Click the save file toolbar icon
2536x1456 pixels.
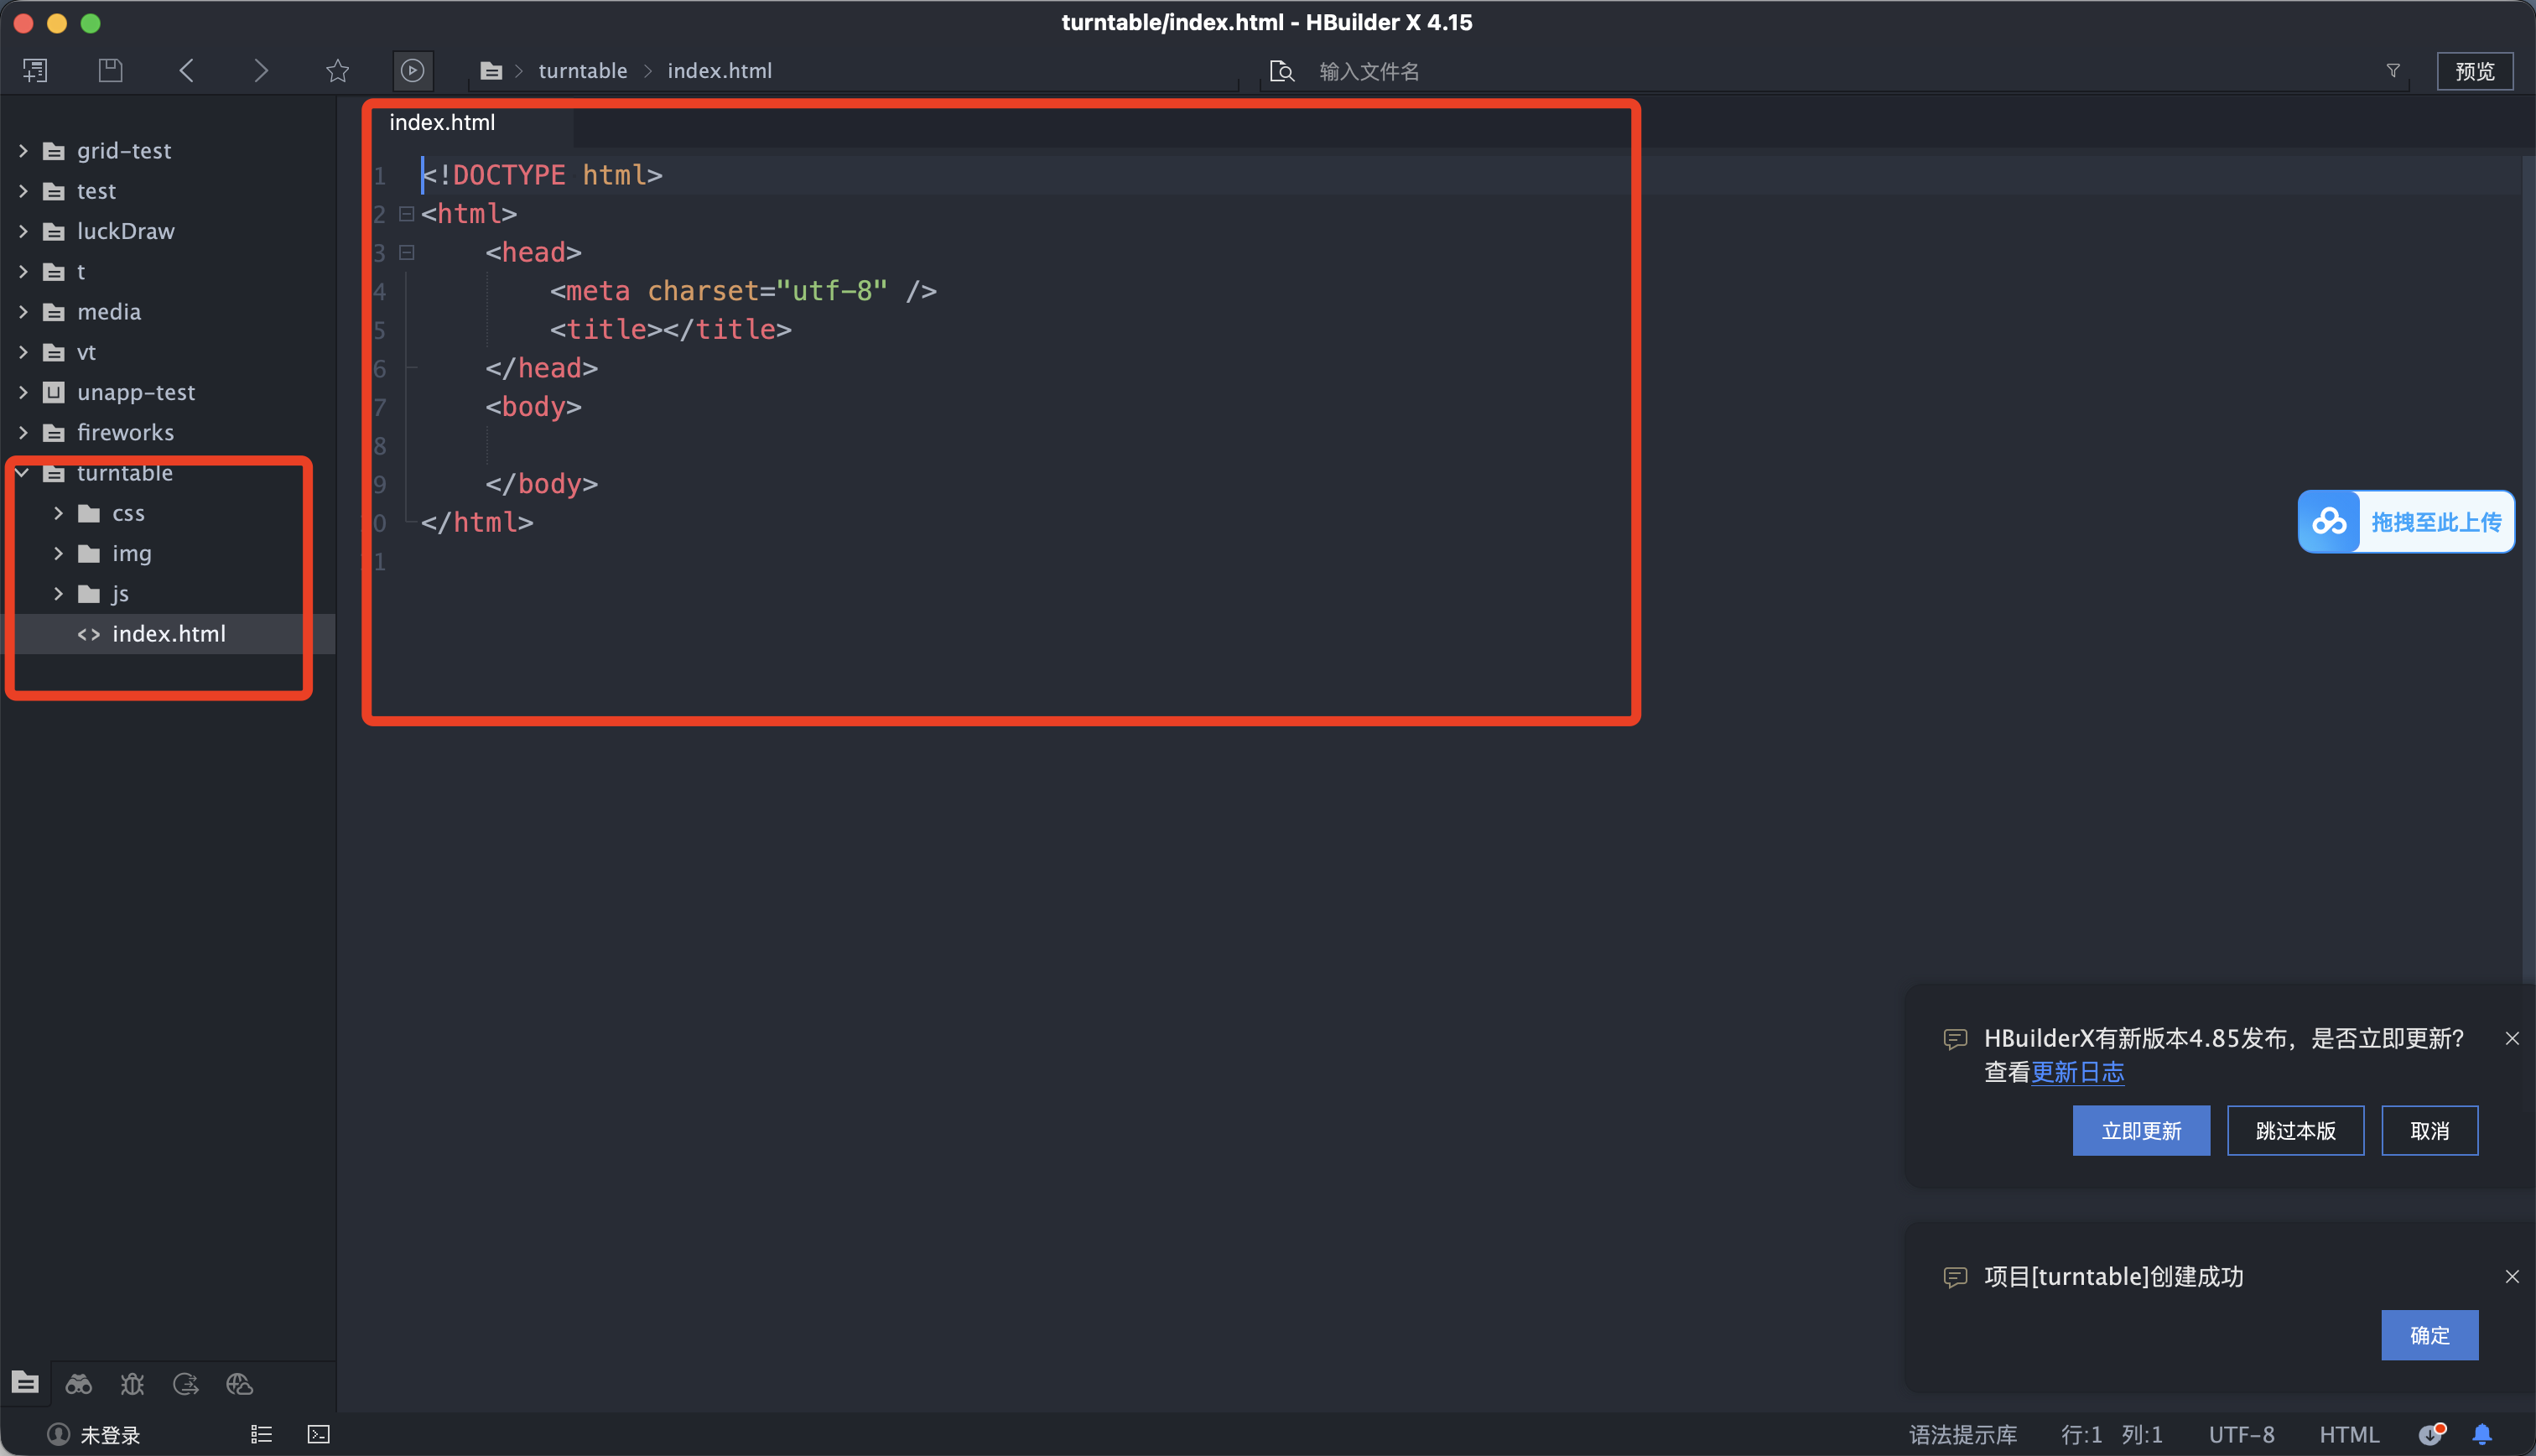tap(110, 70)
